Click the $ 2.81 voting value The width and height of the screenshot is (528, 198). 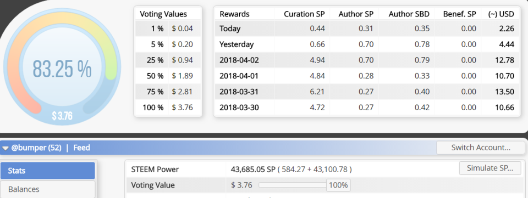[182, 92]
